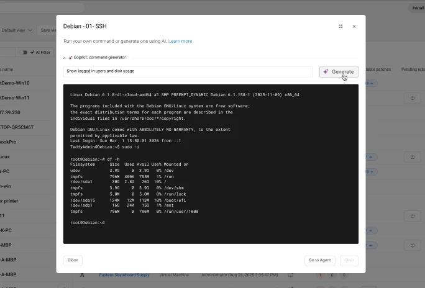Click the root@Debian prompt on the last terminal line
The image size is (425, 288).
[x=87, y=222]
